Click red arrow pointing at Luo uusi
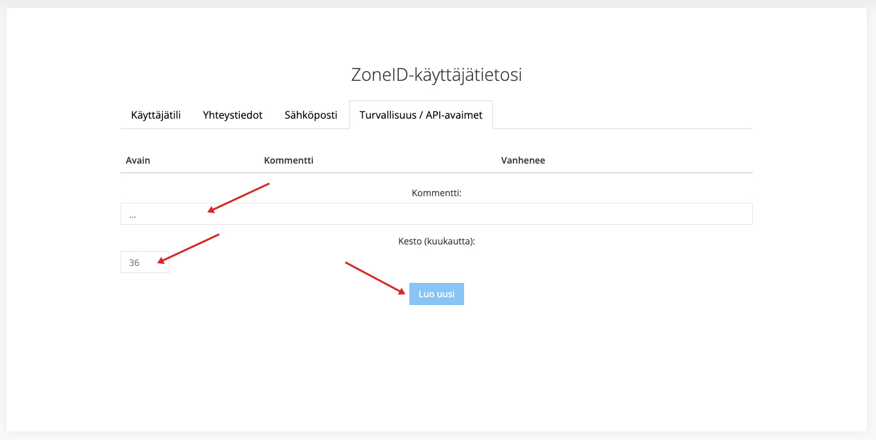The width and height of the screenshot is (876, 440). point(375,278)
